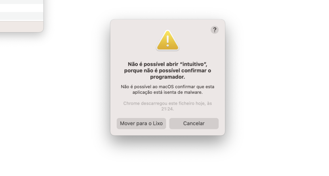The width and height of the screenshot is (329, 176).
Task: Click the yellow warning triangle icon
Action: pos(167,40)
